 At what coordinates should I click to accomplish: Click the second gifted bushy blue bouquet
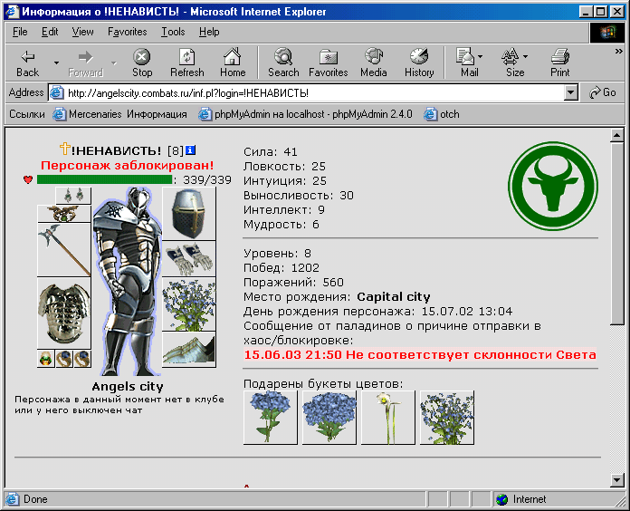(329, 418)
